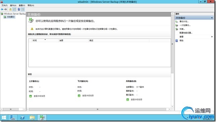Viewport: 216px width, 122px height.
Task: Click the 帮助 icon in Actions pane
Action: click(x=177, y=41)
